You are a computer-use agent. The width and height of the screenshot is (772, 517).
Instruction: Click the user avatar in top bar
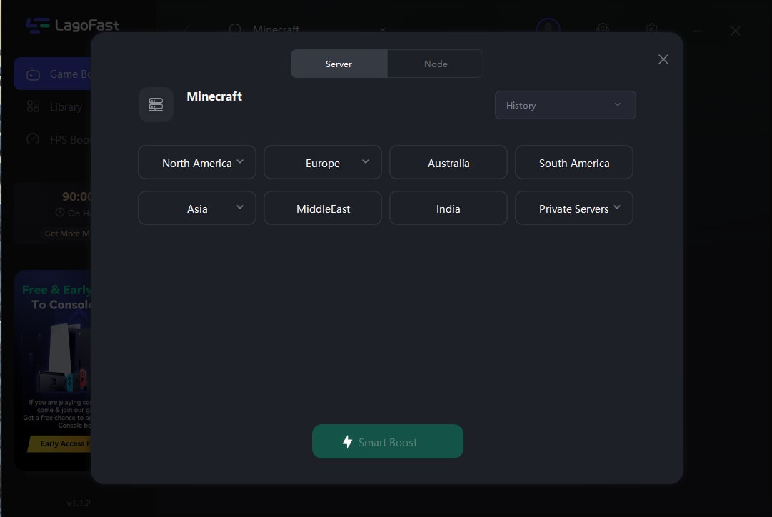(x=548, y=29)
